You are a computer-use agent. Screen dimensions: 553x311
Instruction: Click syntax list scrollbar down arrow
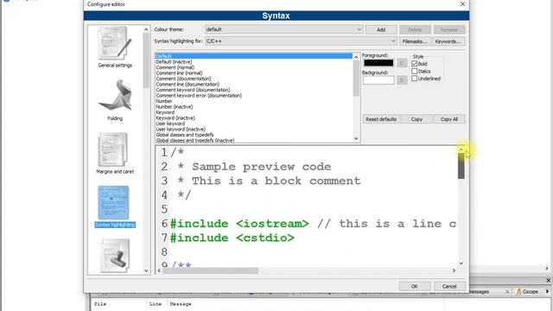click(x=356, y=138)
